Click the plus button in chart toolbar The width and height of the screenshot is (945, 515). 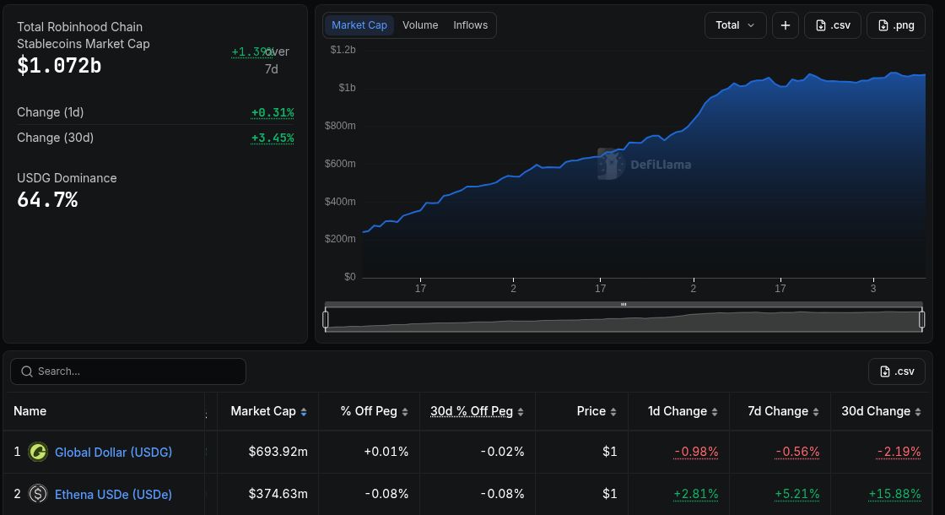click(786, 25)
